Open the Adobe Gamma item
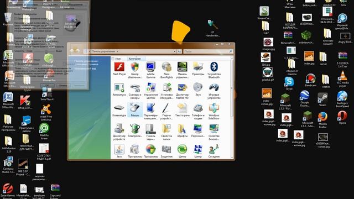This screenshot has width=354, height=199. point(150,70)
